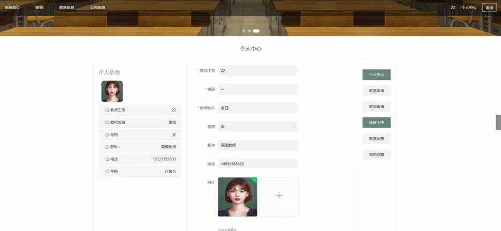Screen dimensions: 501x231
Task: Click value 13933333333 in info panel
Action: coord(164,159)
